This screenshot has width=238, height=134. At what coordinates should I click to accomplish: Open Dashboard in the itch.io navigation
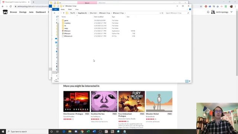pyautogui.click(x=41, y=12)
